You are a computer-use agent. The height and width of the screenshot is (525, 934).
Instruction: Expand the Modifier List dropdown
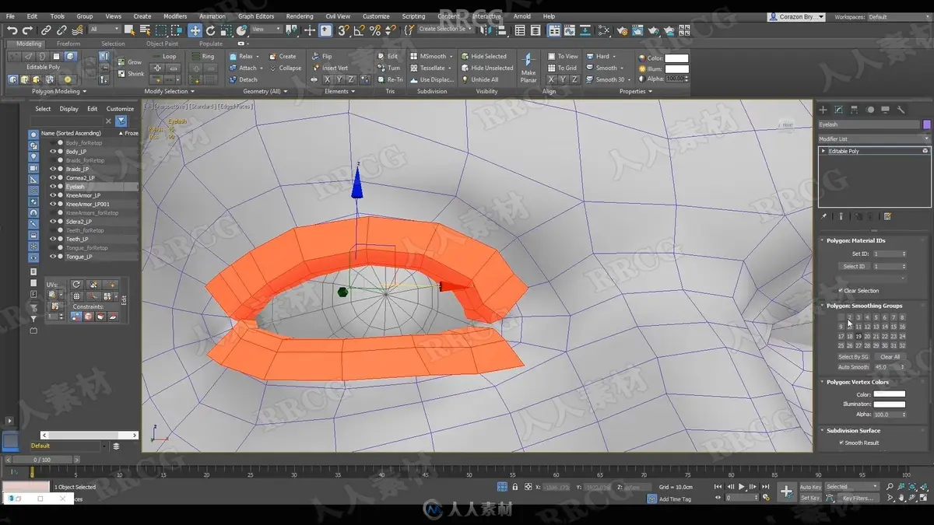click(x=873, y=138)
